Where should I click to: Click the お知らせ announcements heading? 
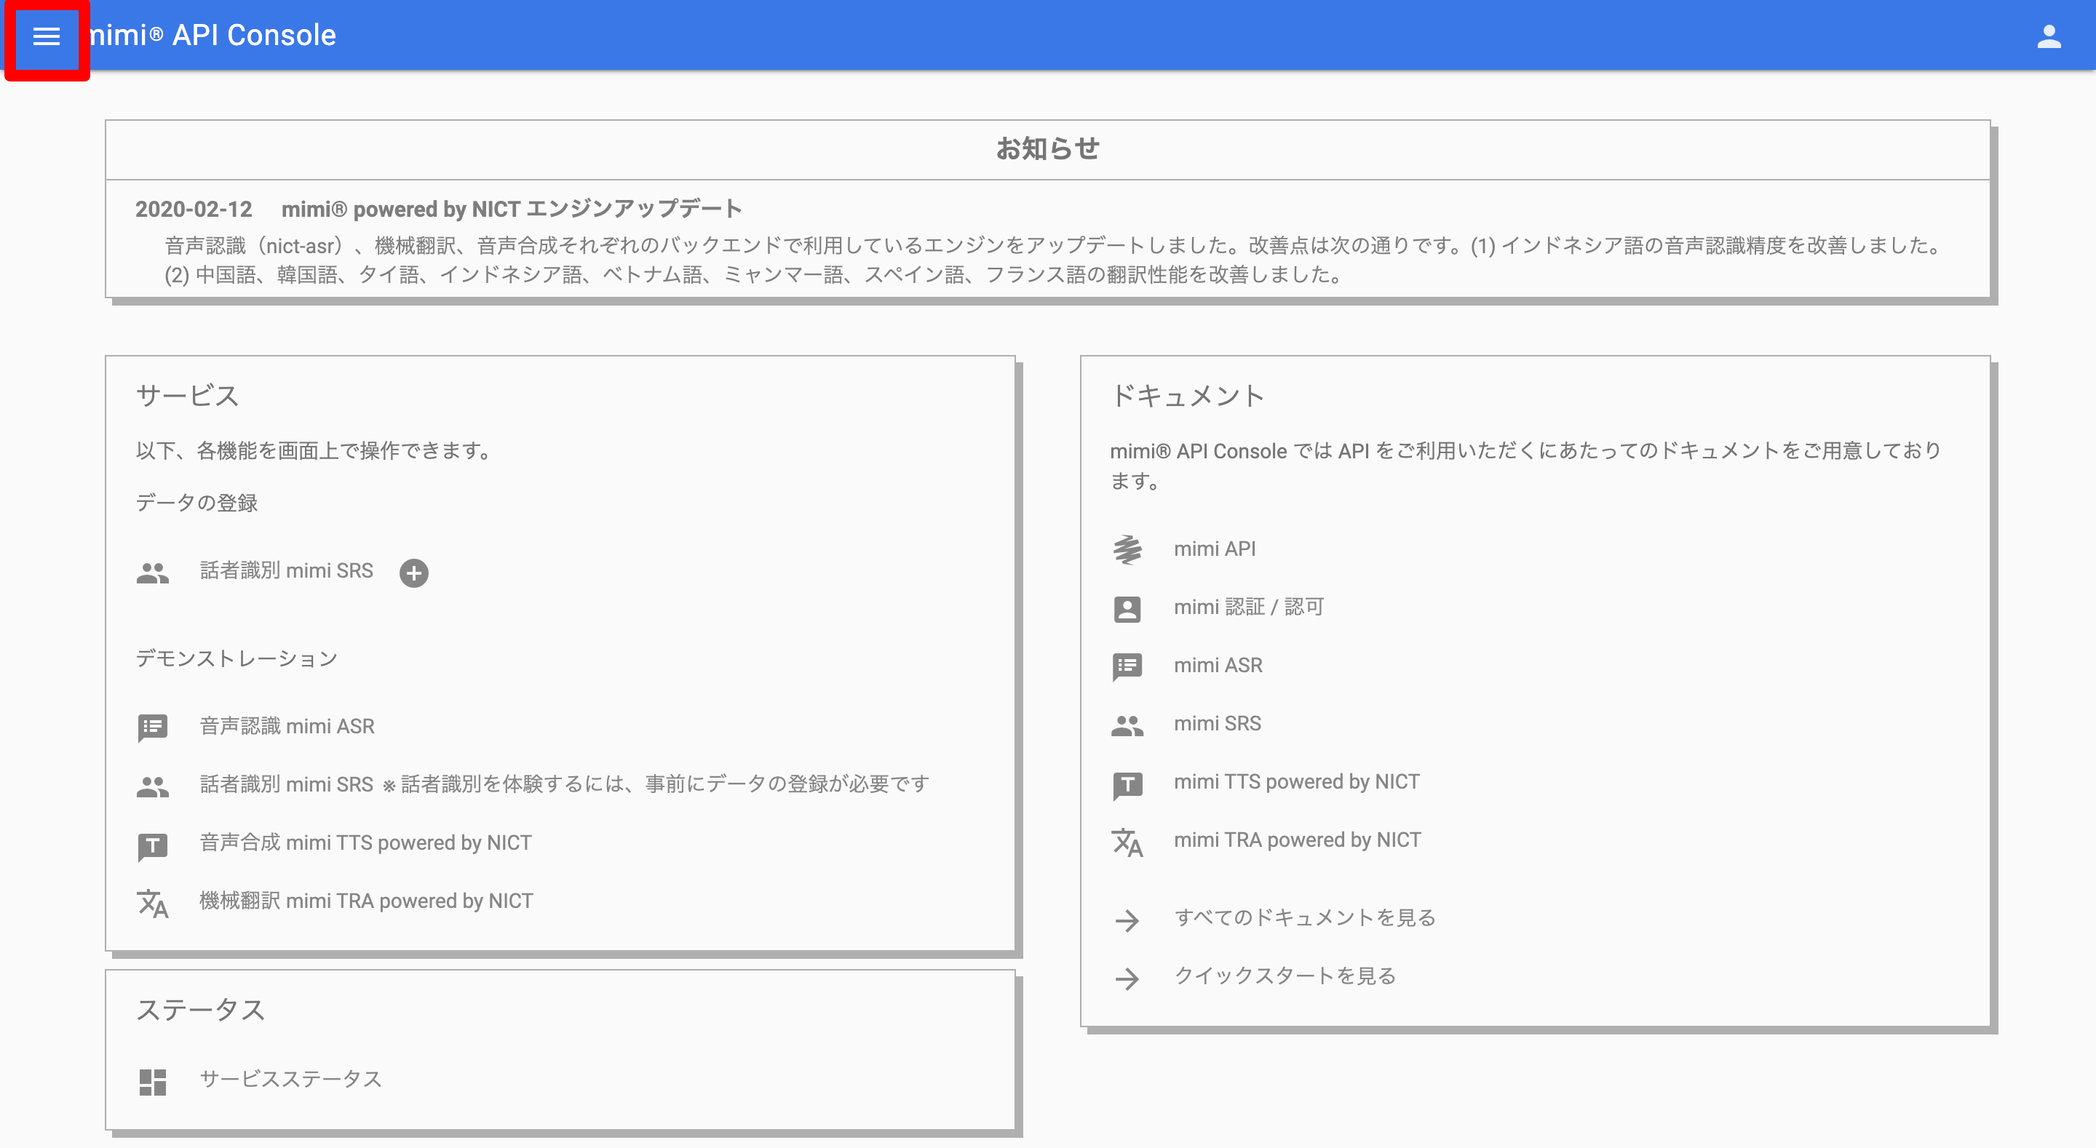[1047, 148]
